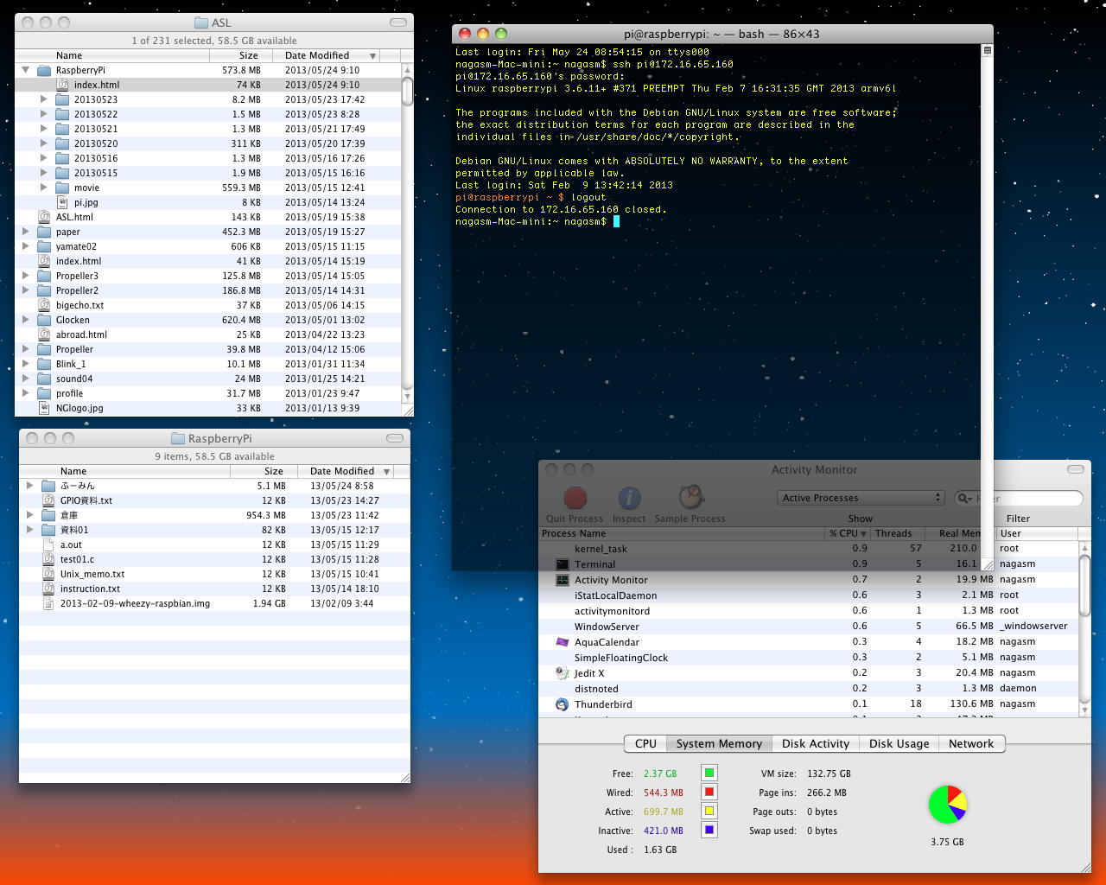This screenshot has width=1106, height=885.
Task: Click the Jedit X process icon
Action: tap(562, 673)
